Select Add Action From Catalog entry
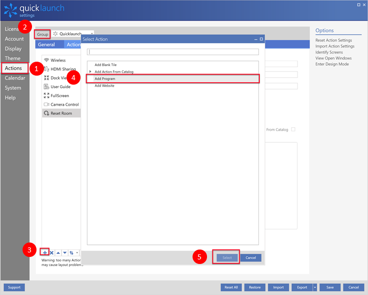The height and width of the screenshot is (295, 368). click(172, 72)
